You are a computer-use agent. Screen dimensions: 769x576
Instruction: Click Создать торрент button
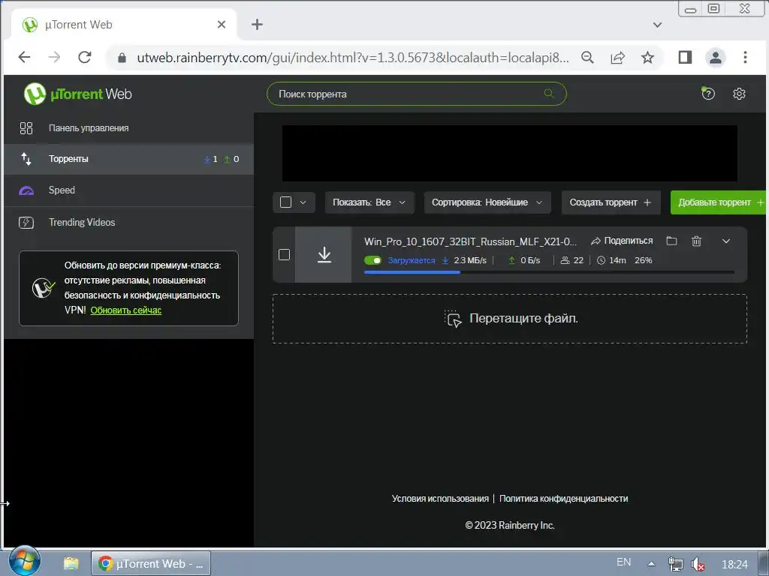point(611,202)
